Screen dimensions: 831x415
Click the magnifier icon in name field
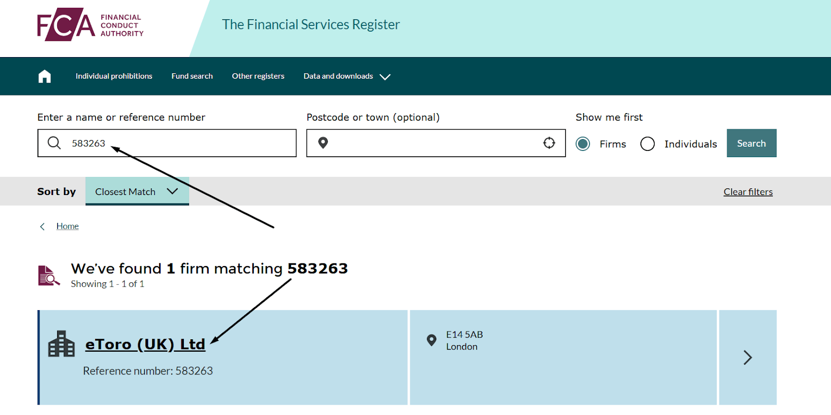tap(54, 143)
